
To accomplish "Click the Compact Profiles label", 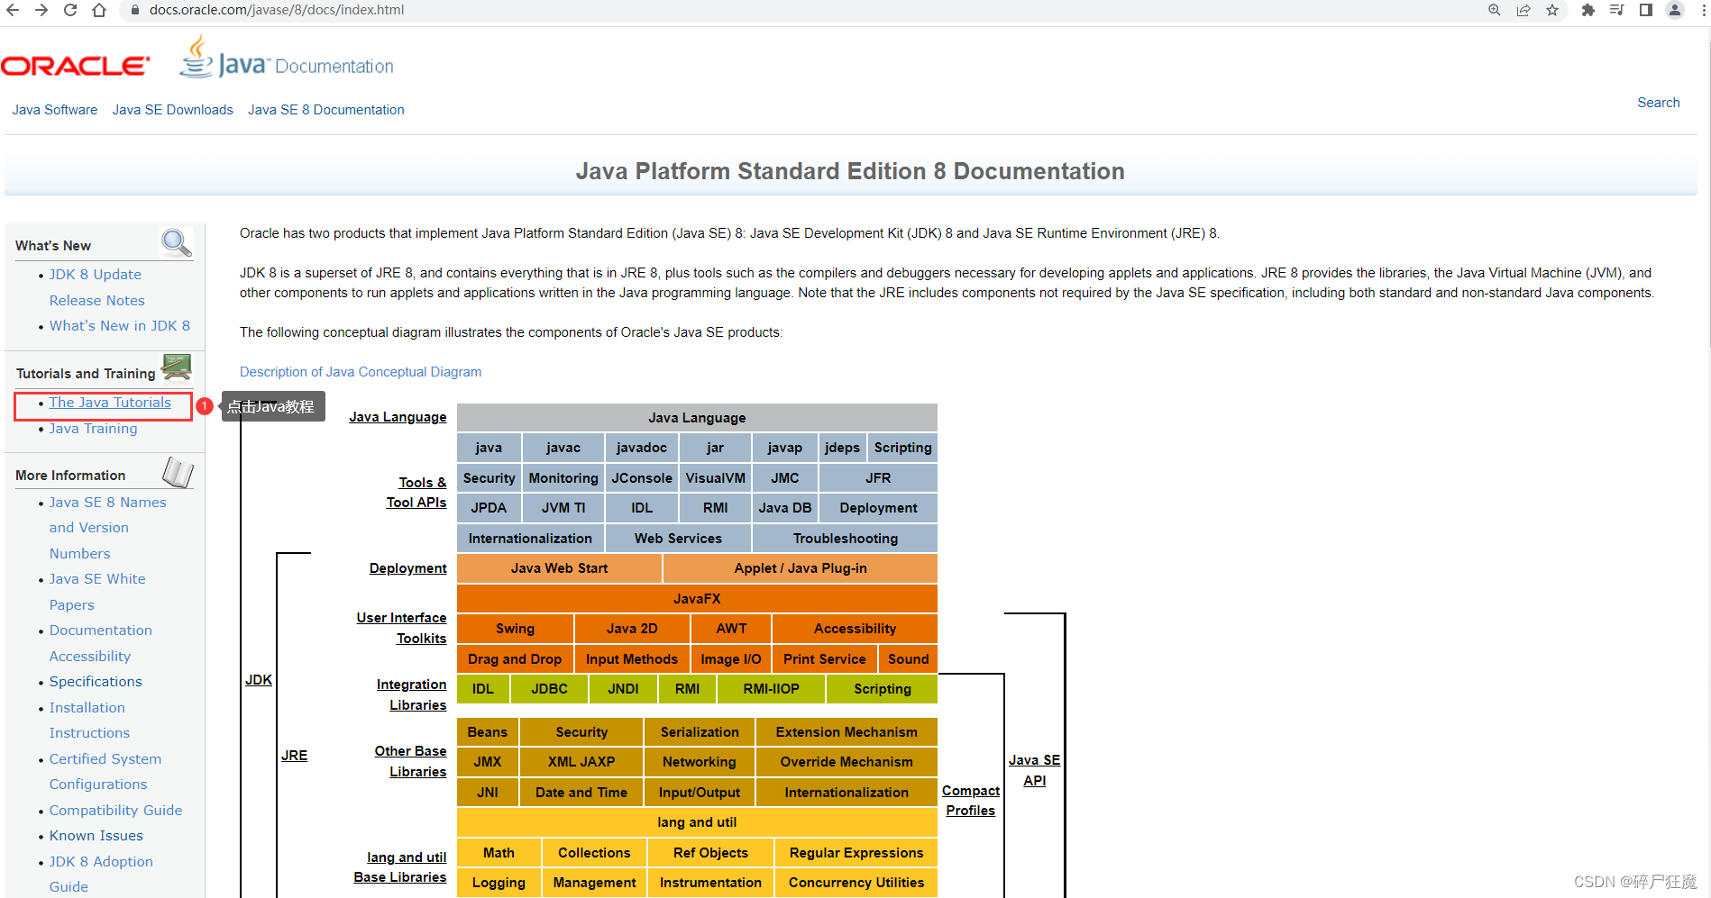I will 971,801.
